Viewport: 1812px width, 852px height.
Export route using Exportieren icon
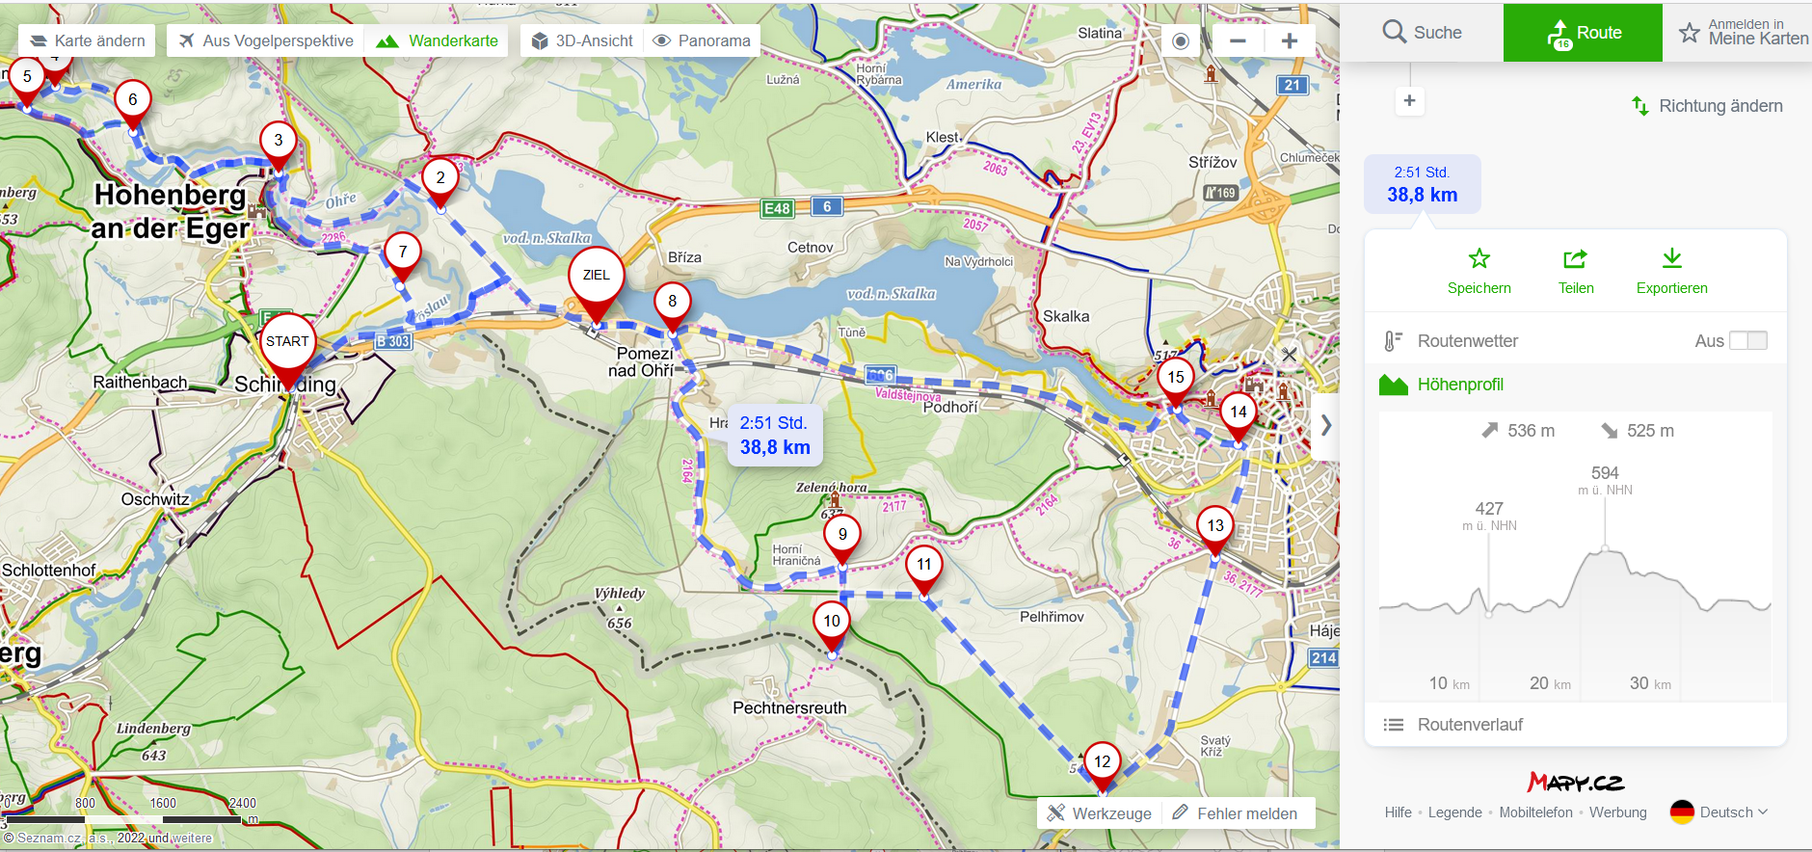pos(1671,271)
